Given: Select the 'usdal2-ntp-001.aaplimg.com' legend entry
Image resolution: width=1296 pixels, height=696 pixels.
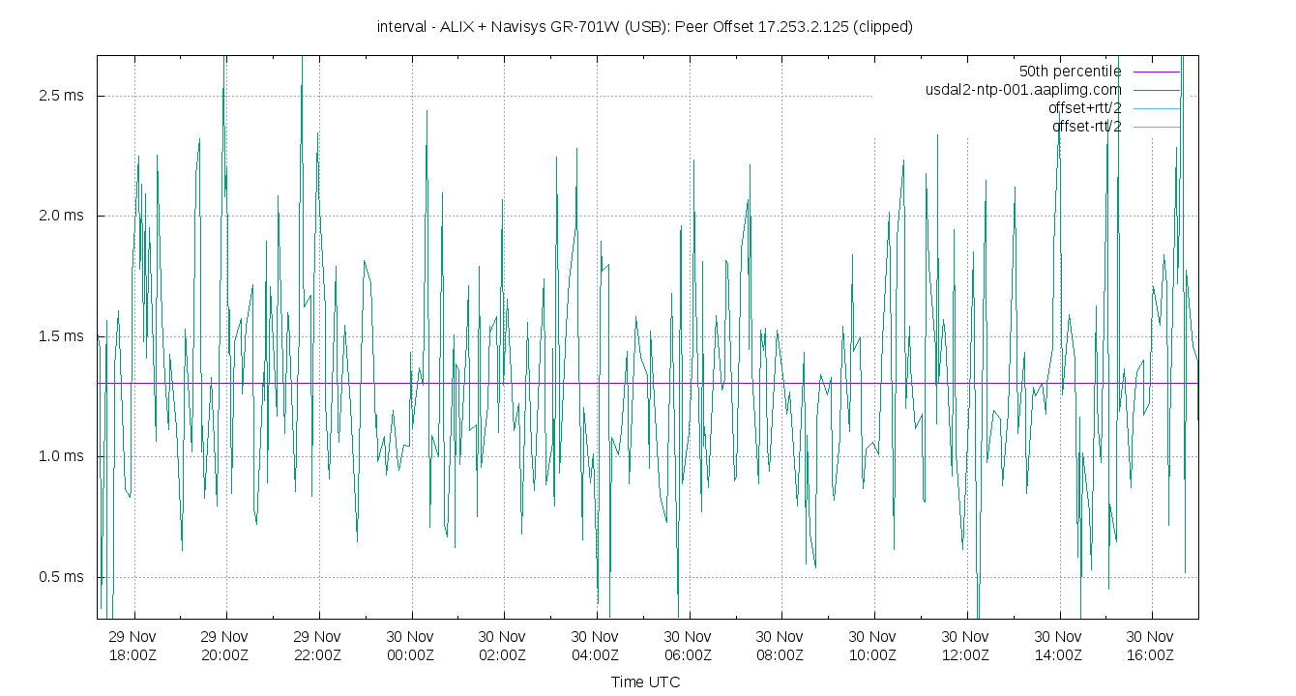Looking at the screenshot, I should [x=1024, y=90].
